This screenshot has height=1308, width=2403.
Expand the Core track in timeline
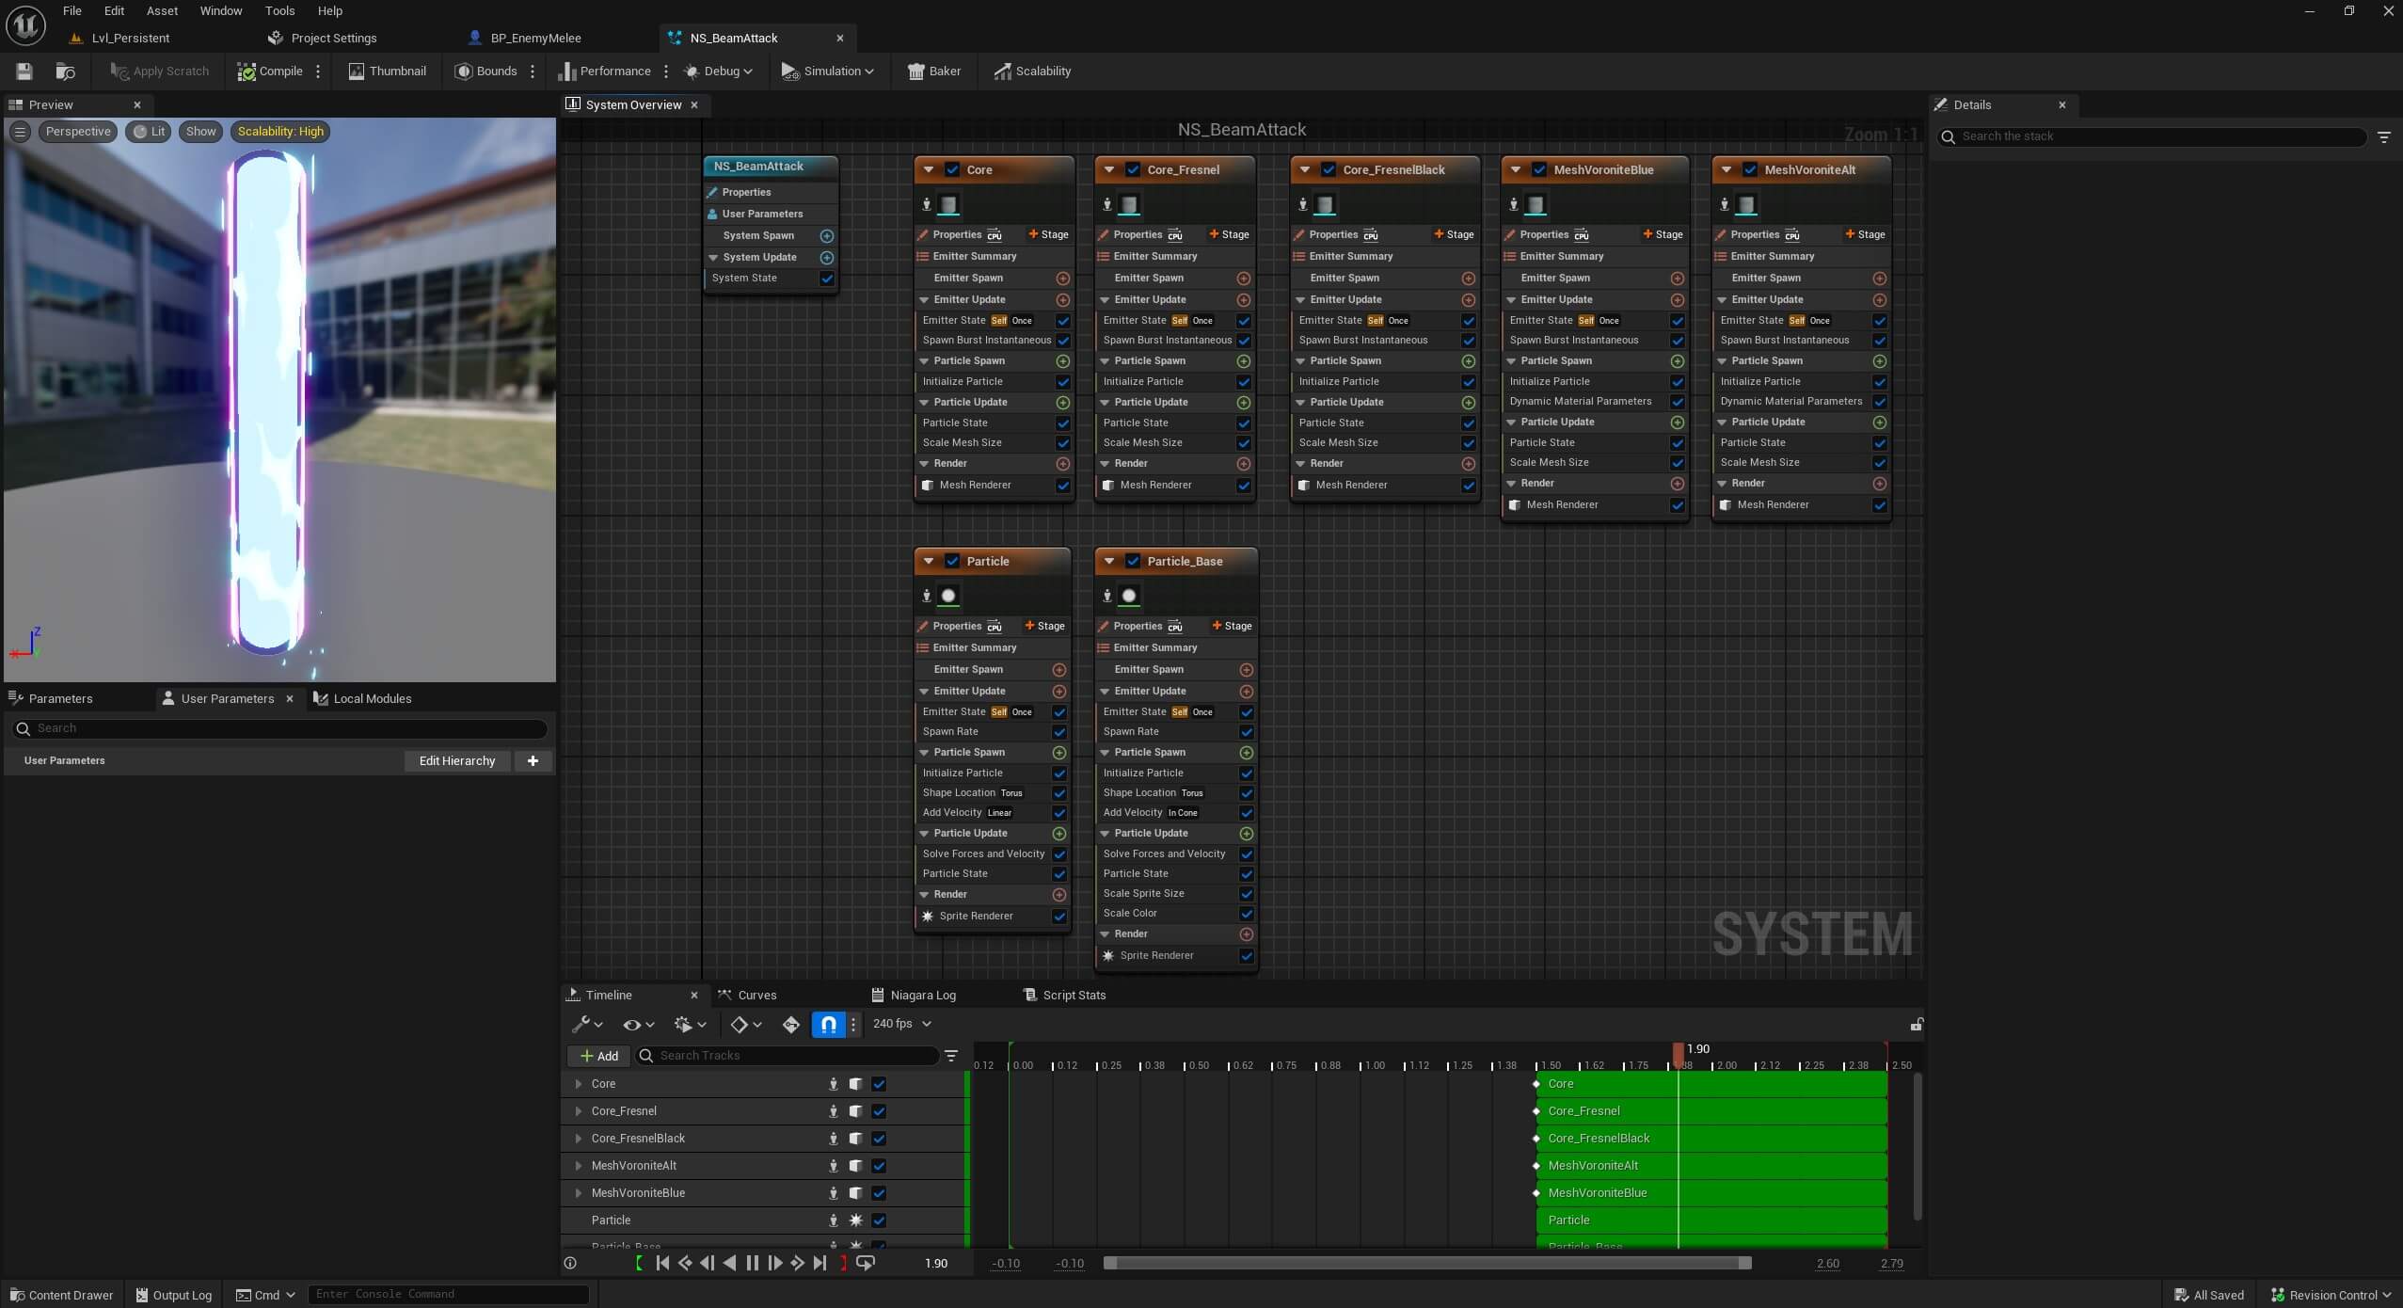click(578, 1084)
